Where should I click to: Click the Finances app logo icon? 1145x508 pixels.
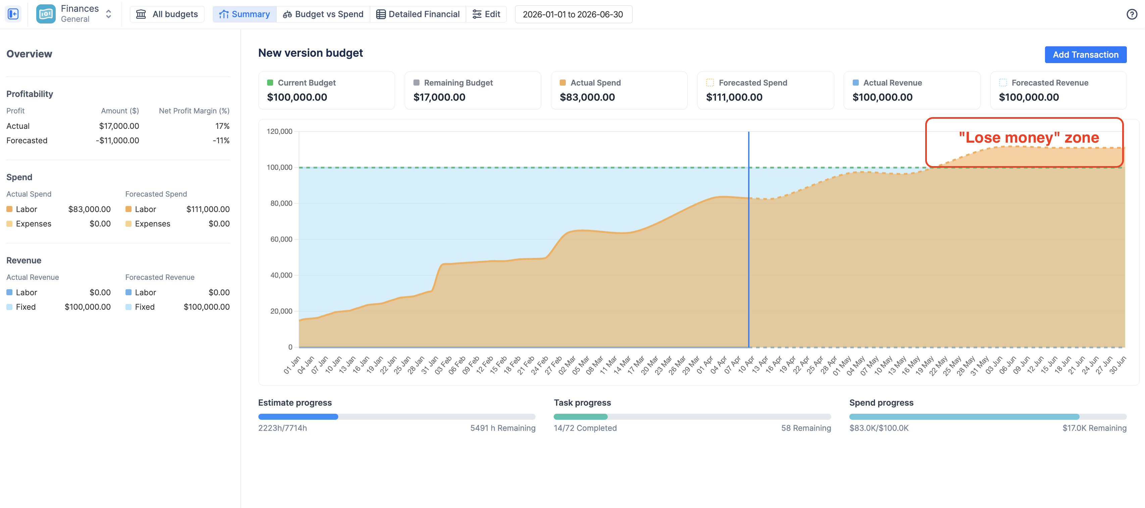(x=45, y=14)
